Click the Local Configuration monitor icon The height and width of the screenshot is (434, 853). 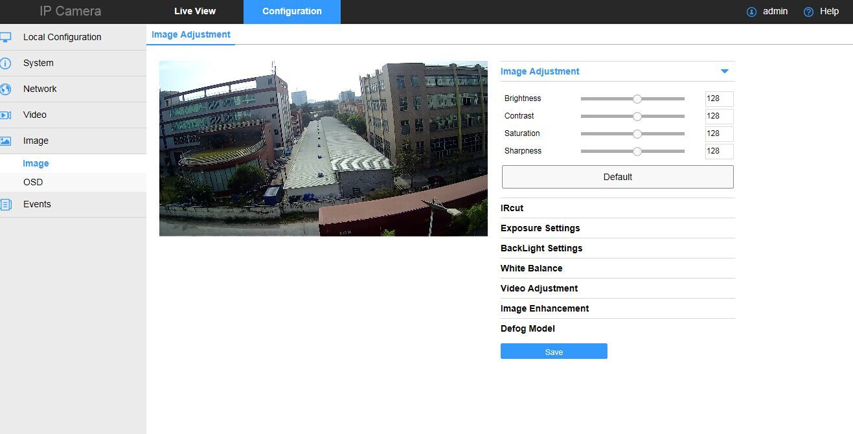point(5,38)
